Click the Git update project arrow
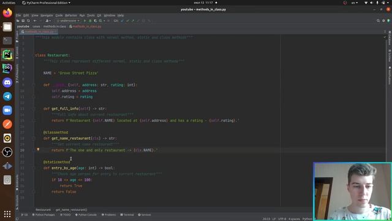This screenshot has width=392, height=221. (123, 21)
